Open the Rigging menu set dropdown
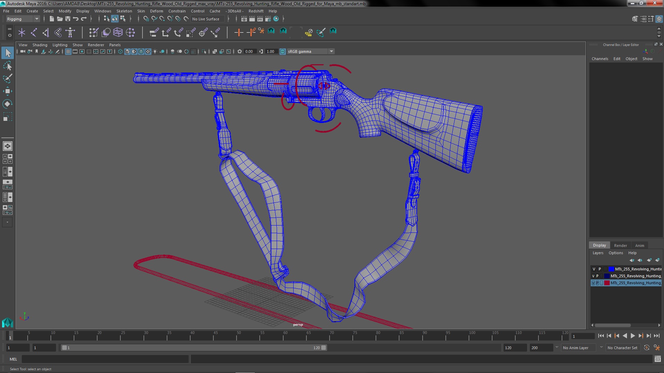Viewport: 664px width, 373px height. tap(23, 19)
